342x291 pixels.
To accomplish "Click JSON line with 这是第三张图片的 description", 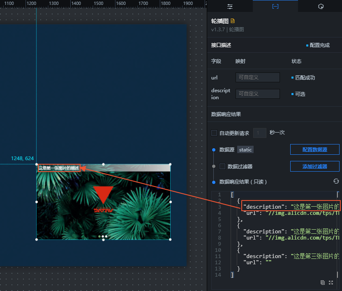I will (291, 256).
